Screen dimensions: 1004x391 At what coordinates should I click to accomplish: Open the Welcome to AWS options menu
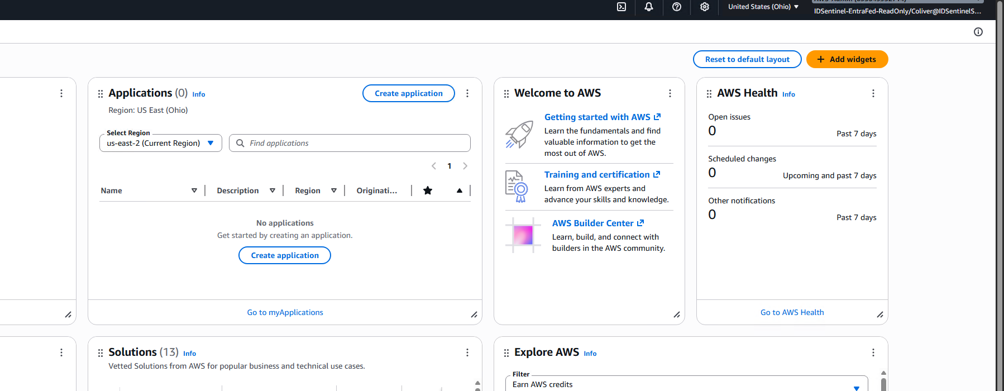pos(670,93)
